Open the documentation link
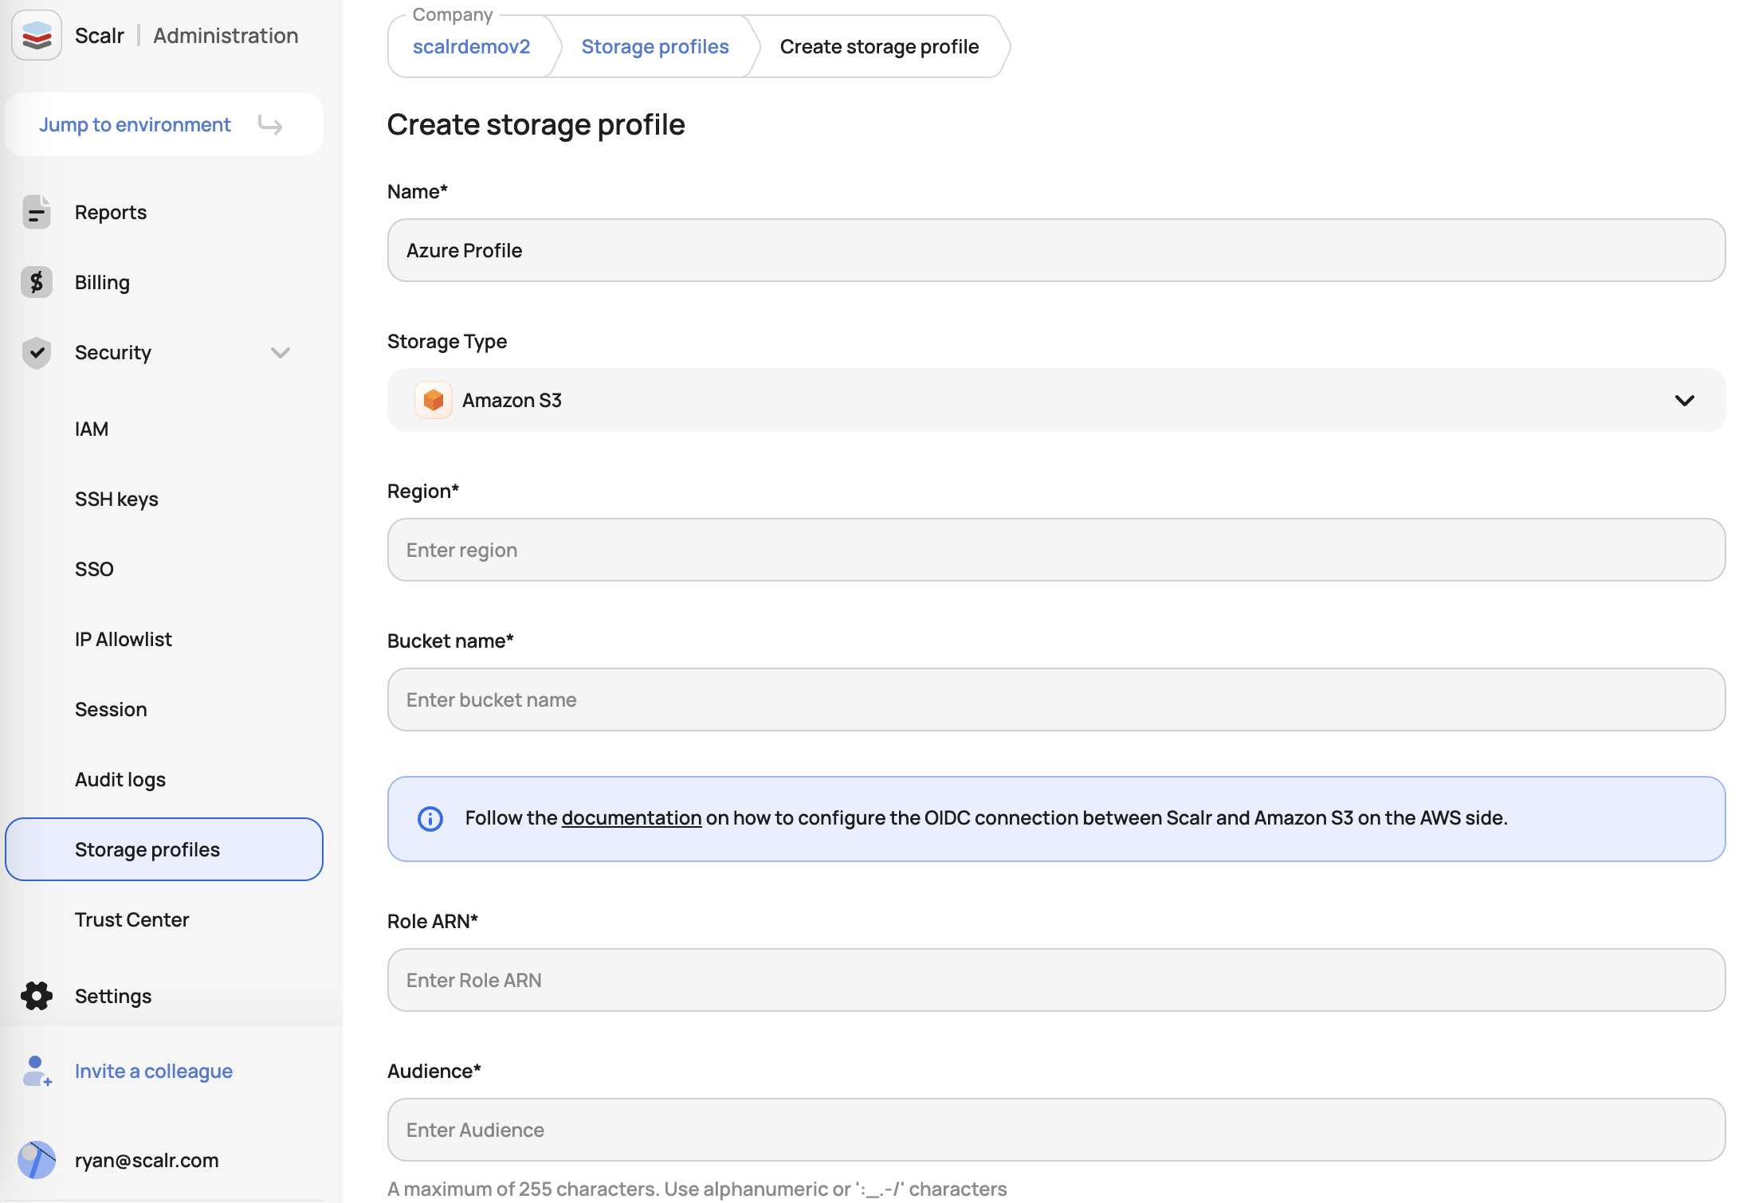The image size is (1739, 1203). click(x=631, y=818)
